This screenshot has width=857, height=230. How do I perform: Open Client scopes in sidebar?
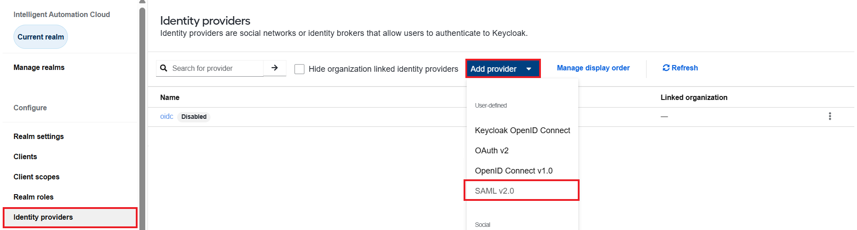pos(36,177)
